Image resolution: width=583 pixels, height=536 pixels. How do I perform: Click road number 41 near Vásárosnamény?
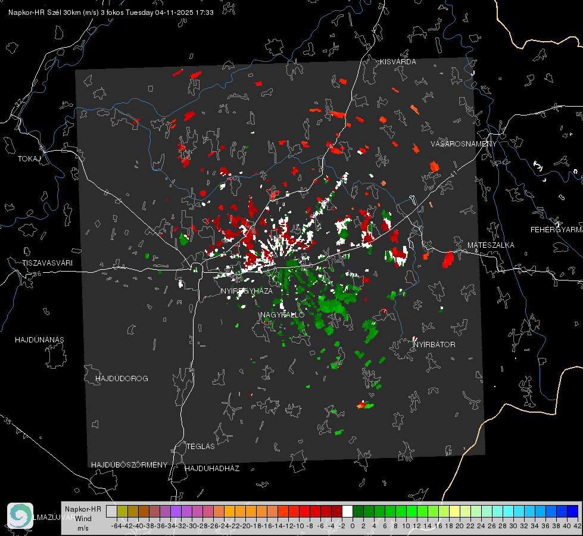click(x=453, y=173)
